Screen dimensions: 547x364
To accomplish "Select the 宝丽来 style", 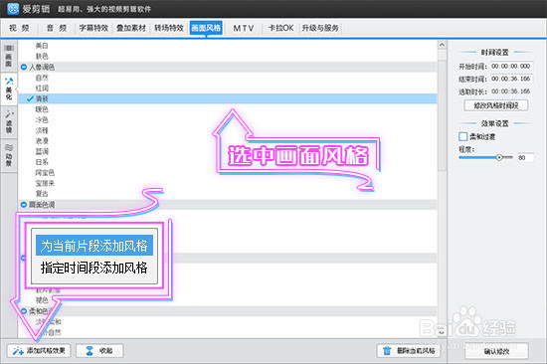I will [45, 183].
